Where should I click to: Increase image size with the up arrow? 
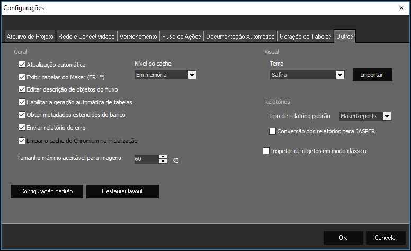(163, 157)
